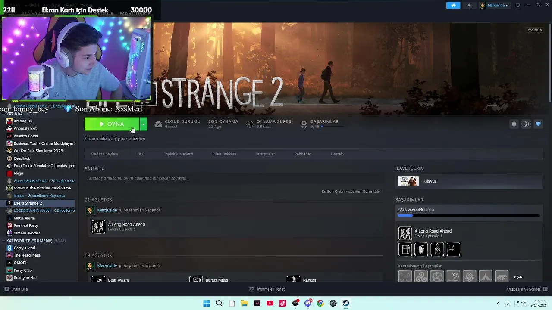Click the achievements progress bar 5/46
Viewport: 552px width, 310px height.
click(x=469, y=215)
